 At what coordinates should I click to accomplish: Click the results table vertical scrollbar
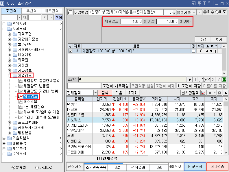226,126
